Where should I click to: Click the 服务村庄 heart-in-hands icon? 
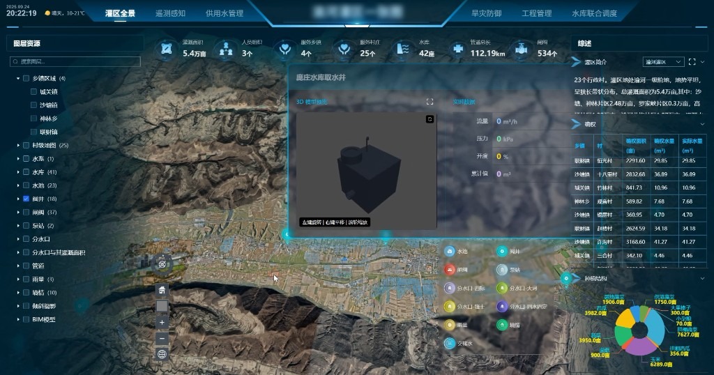pos(344,49)
